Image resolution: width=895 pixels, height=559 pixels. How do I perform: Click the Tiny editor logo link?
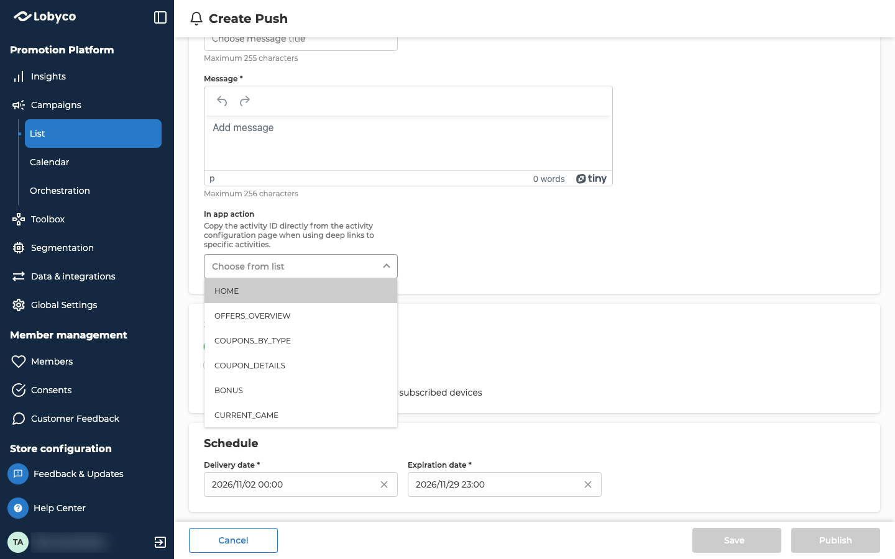[591, 179]
